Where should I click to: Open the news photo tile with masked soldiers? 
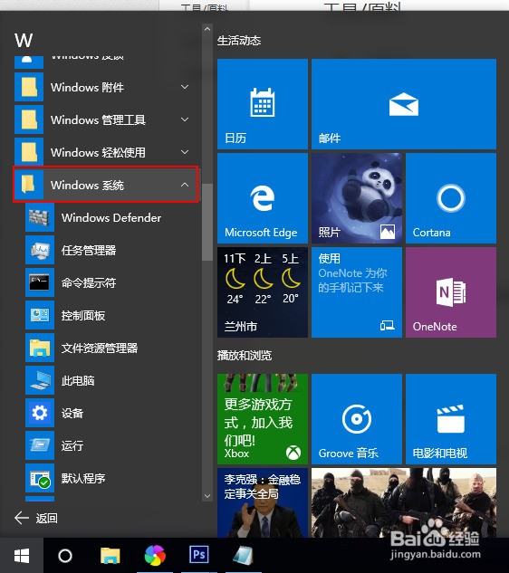(x=404, y=502)
